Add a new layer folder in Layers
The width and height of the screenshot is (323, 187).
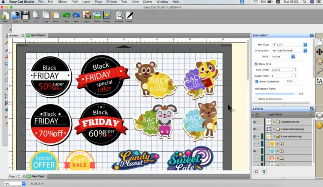pos(256,172)
